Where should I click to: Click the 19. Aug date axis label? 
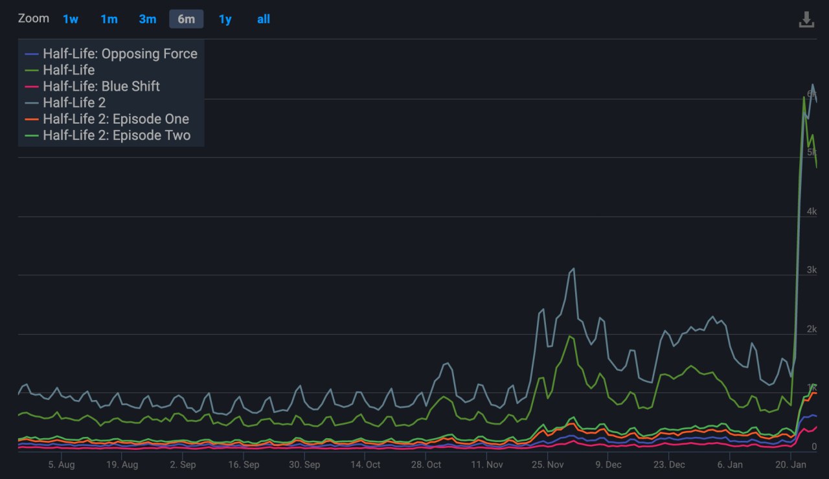[122, 465]
